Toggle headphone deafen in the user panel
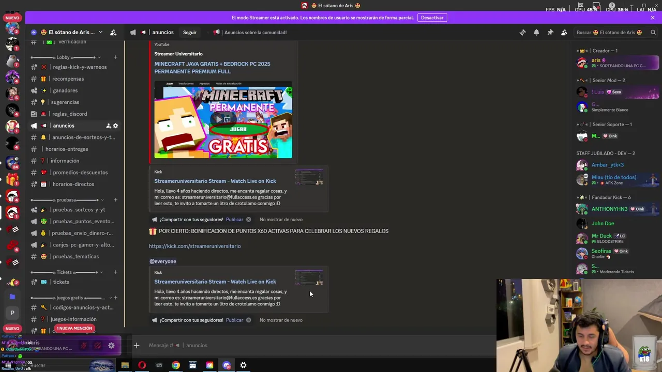 coord(97,346)
